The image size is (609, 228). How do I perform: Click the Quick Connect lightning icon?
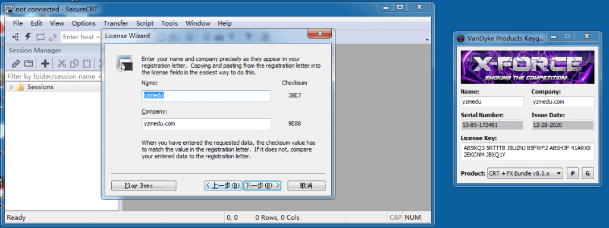(x=27, y=37)
